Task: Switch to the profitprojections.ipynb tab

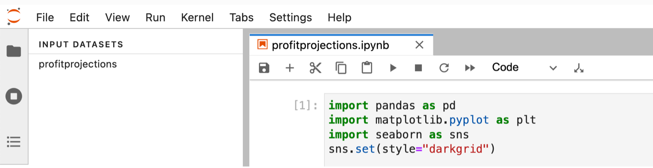Action: click(331, 45)
